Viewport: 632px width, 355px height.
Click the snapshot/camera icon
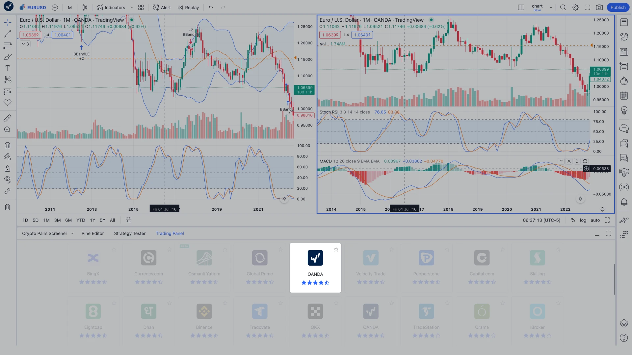(599, 7)
